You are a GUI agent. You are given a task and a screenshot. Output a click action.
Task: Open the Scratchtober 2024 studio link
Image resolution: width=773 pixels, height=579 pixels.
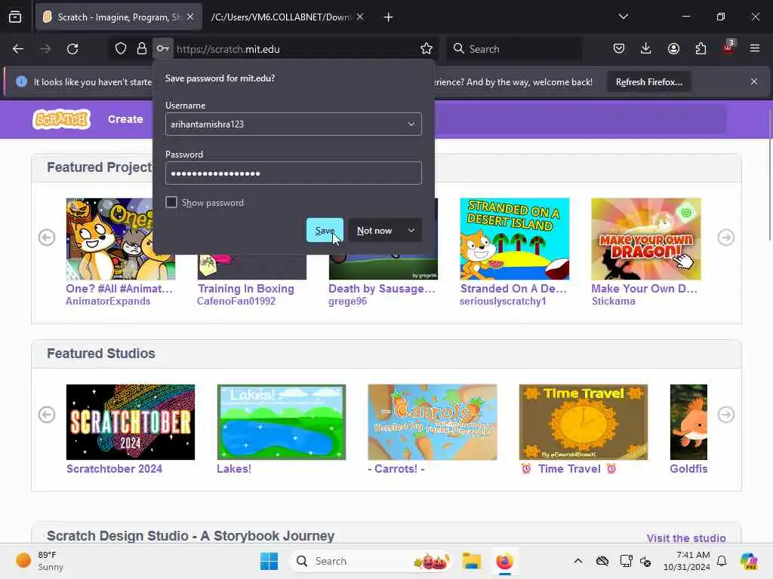[x=115, y=469]
